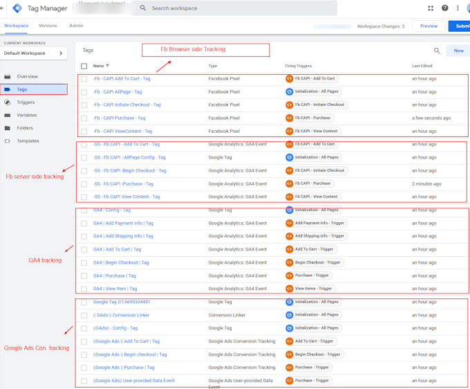Click trigger icon for -Fb - CAPI Purchase row

(289, 118)
